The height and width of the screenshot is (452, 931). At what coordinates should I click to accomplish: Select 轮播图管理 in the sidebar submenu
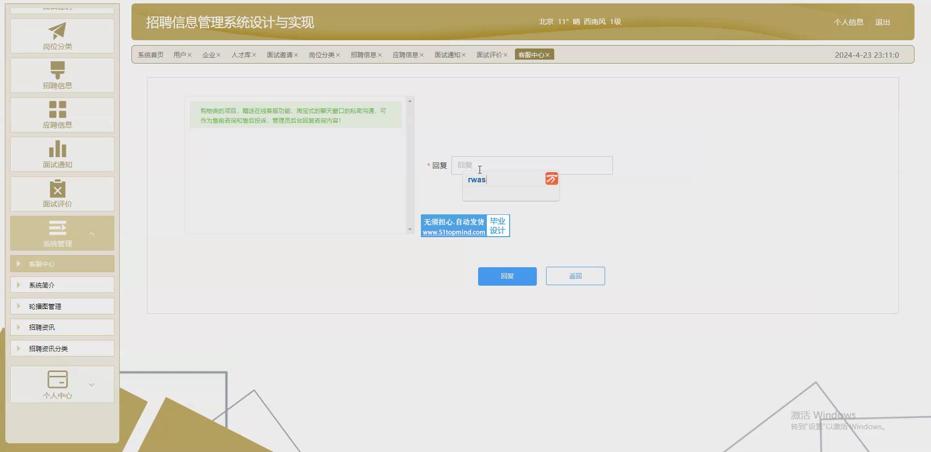coord(62,307)
